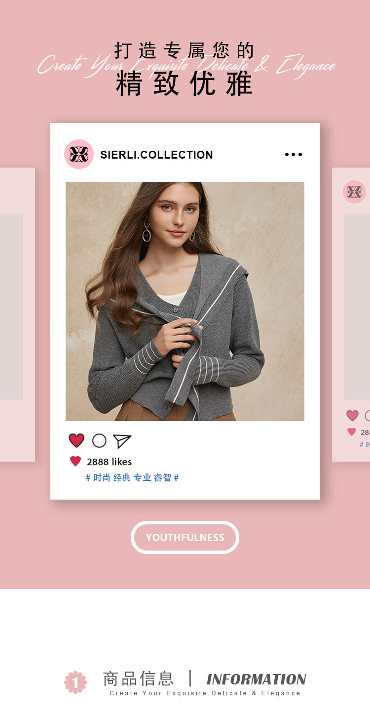The height and width of the screenshot is (722, 370).
Task: Open the three-dot more options menu
Action: [x=294, y=154]
